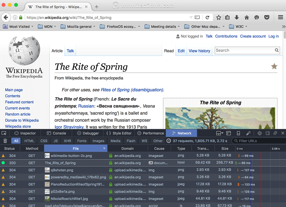286x207 pixels.
Task: Expand the Mozilla general bookmarks folder
Action: pos(78,27)
